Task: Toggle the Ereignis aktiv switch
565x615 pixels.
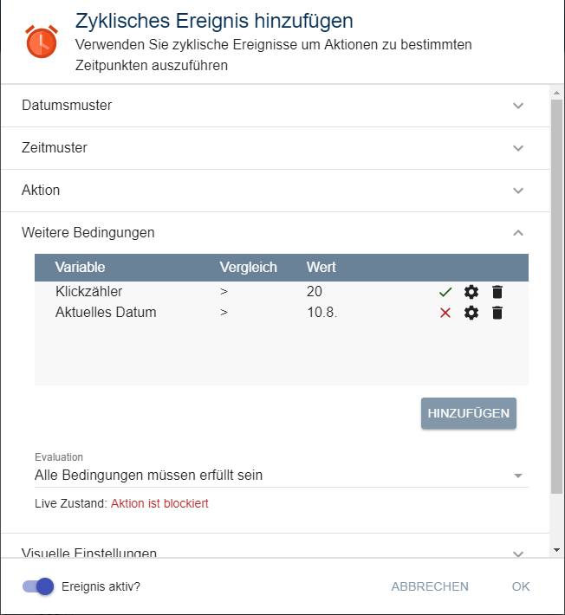Action: point(39,586)
